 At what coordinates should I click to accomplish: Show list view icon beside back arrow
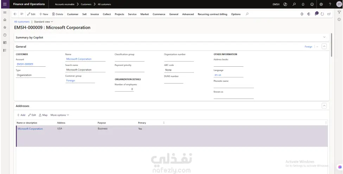pyautogui.click(x=22, y=14)
